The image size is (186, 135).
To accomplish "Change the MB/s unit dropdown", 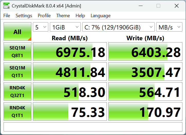I will click(169, 27).
